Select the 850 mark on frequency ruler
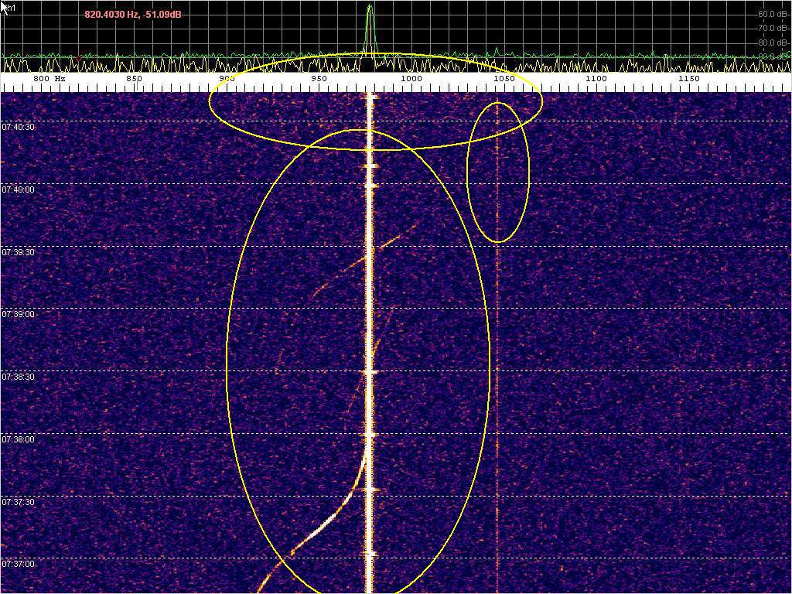The width and height of the screenshot is (792, 594). 134,79
